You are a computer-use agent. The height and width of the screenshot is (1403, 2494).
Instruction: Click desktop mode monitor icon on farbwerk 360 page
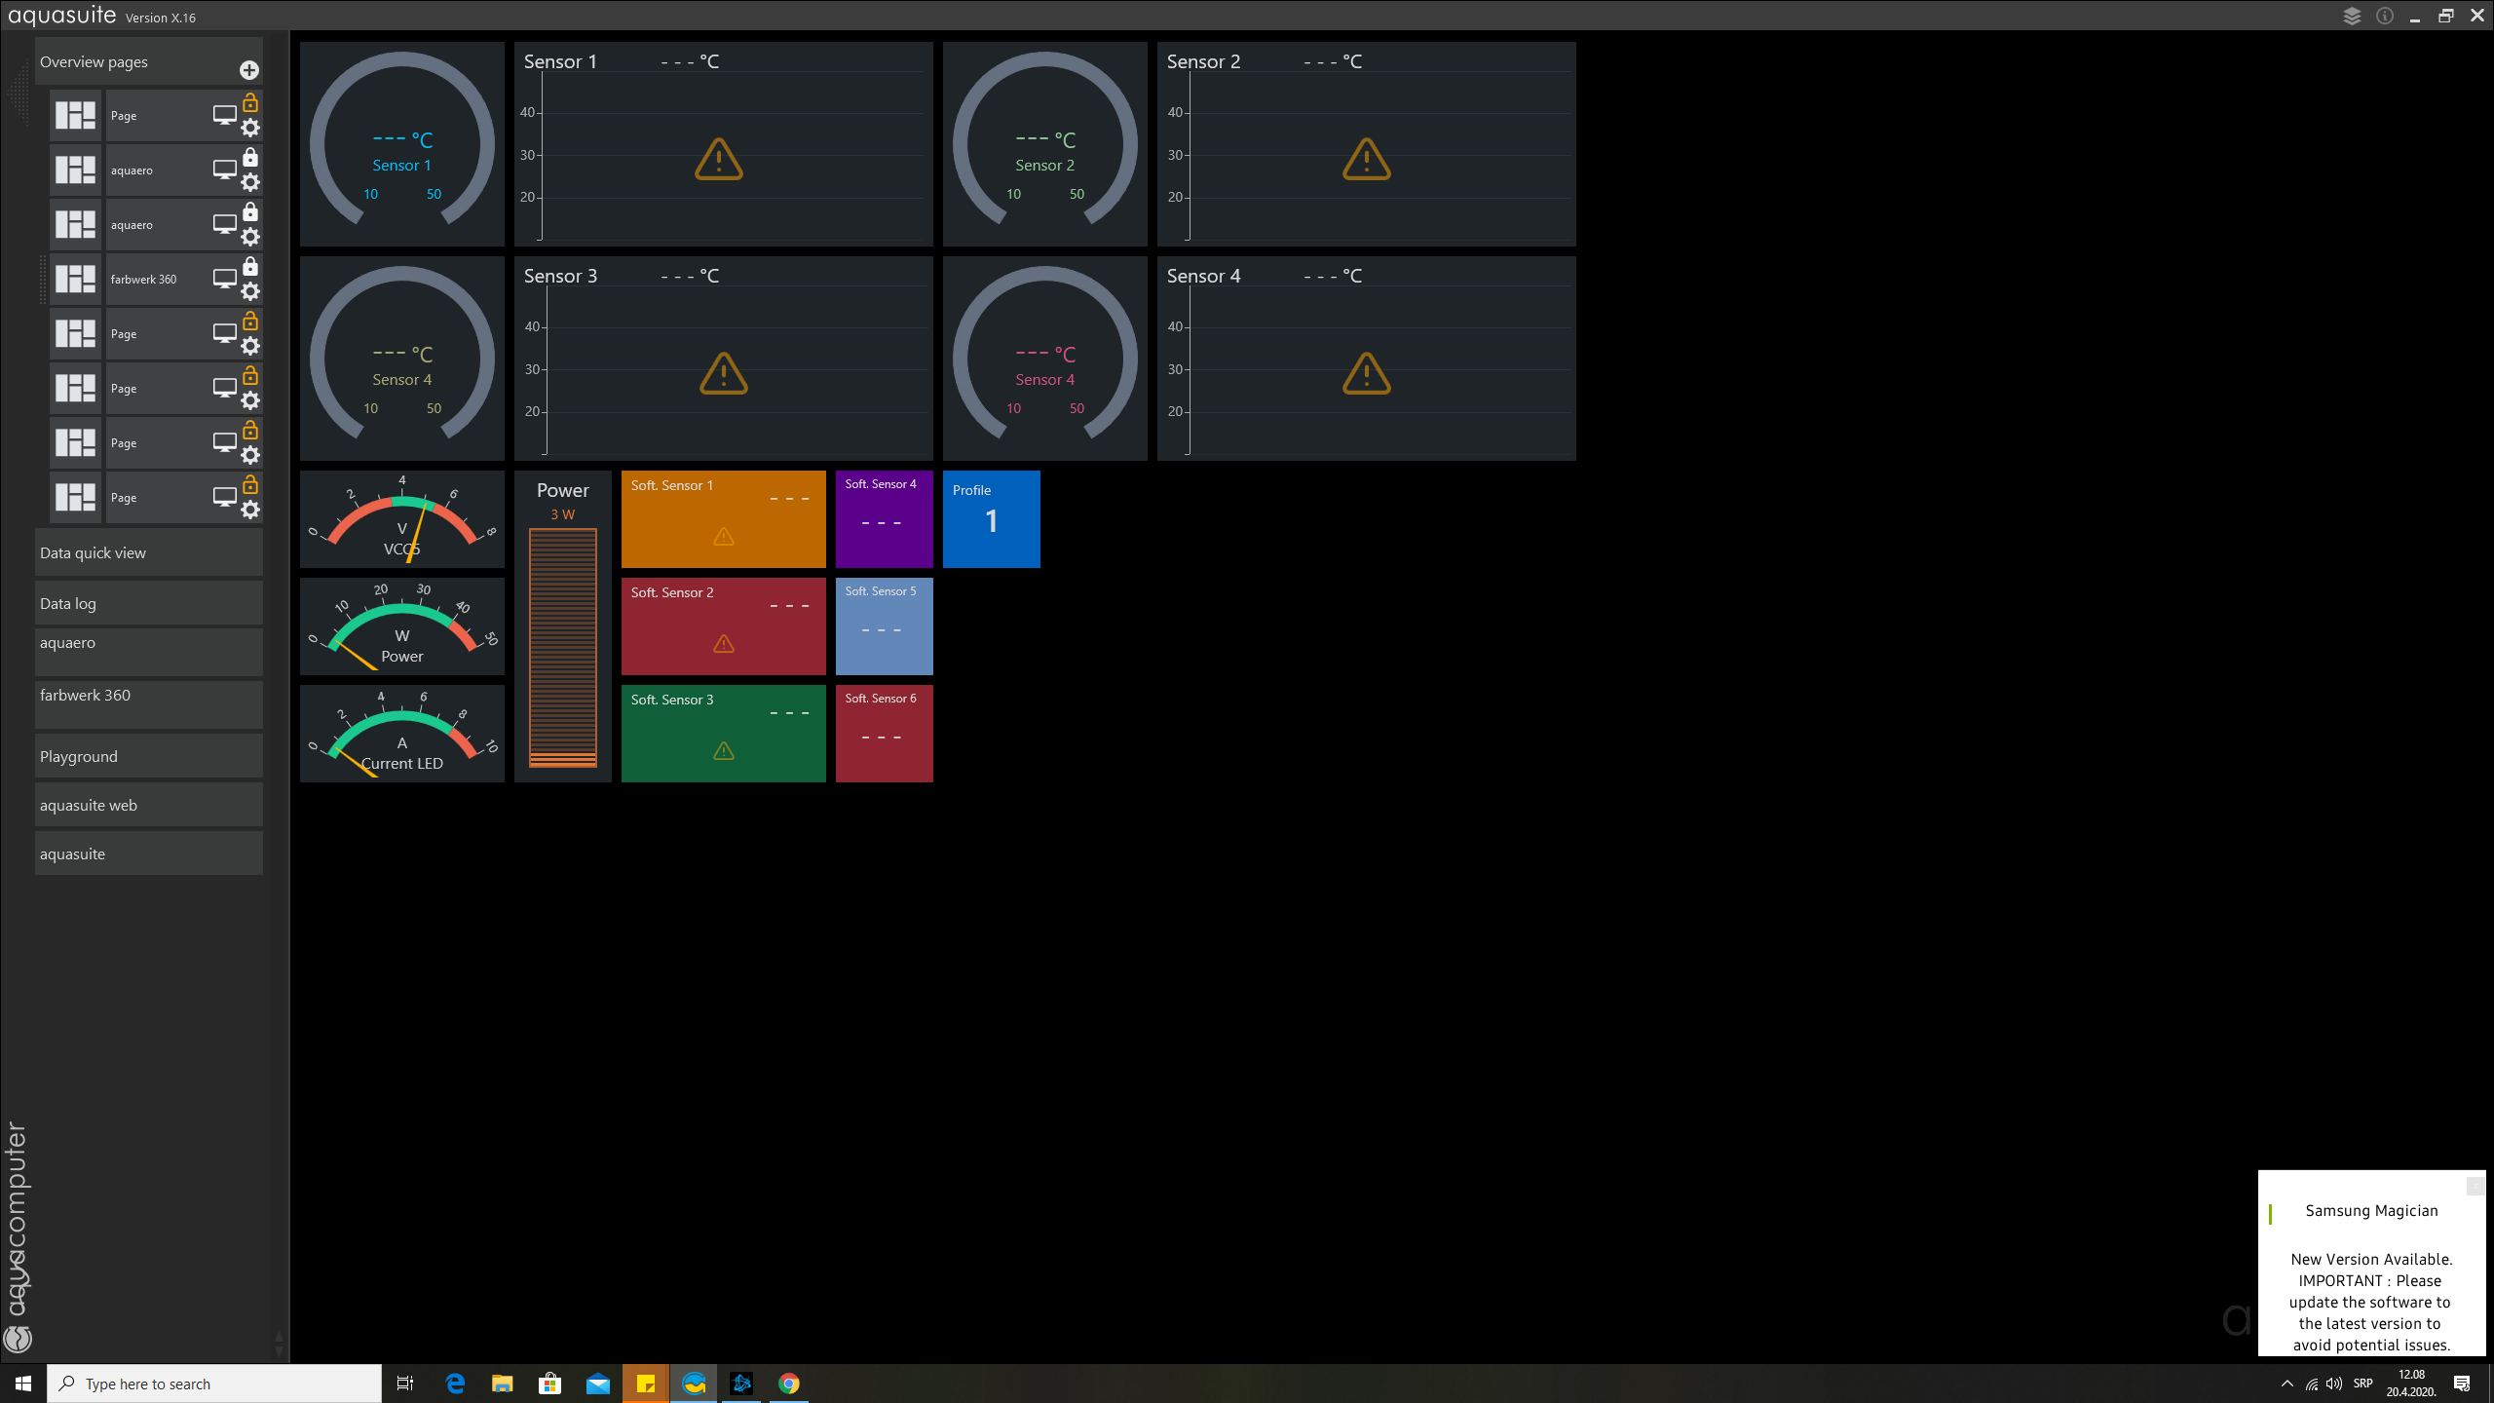click(x=224, y=279)
